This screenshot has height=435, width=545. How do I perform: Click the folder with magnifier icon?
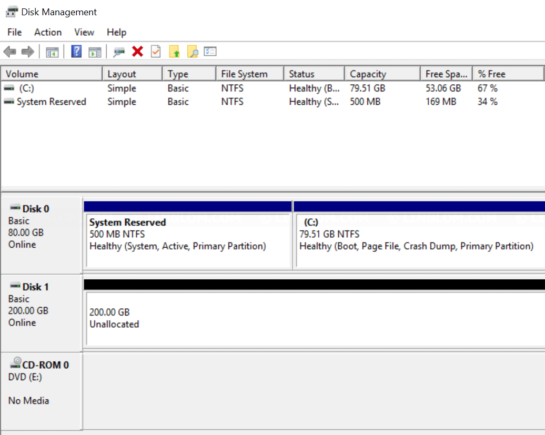(x=193, y=52)
